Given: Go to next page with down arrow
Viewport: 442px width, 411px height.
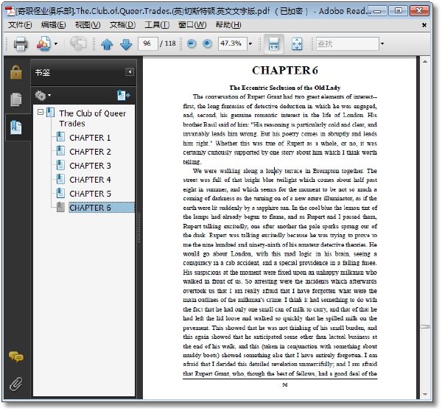Looking at the screenshot, I should 126,44.
